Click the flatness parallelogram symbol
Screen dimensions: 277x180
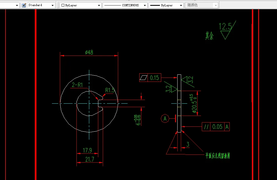click(x=143, y=77)
